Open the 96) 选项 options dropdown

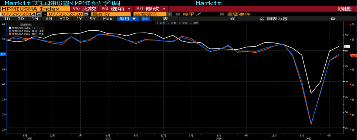tap(117, 9)
